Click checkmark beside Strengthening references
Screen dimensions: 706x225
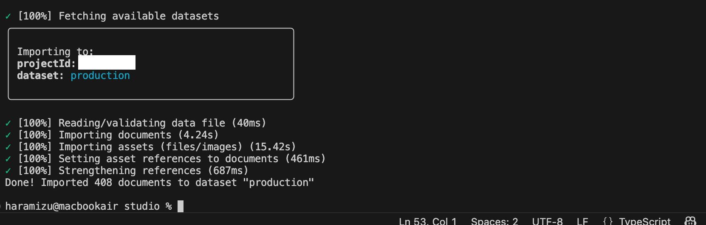click(8, 171)
